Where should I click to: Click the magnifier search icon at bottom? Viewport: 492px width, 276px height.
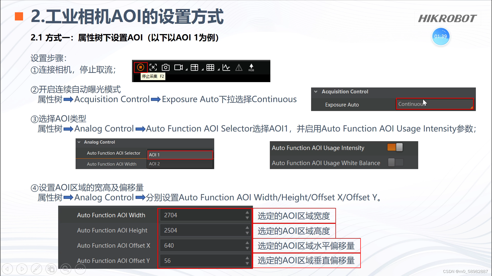(x=66, y=269)
